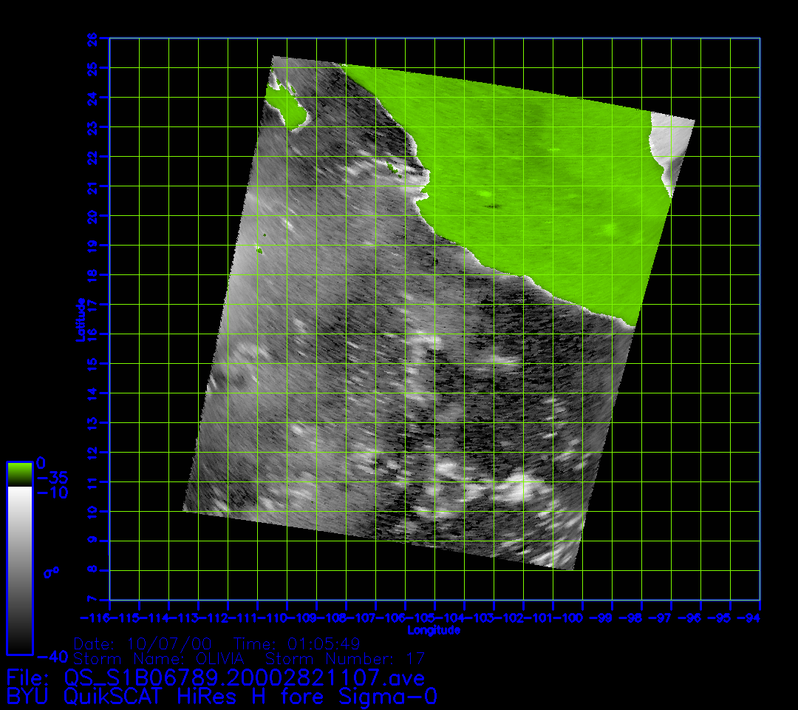Click the small green island west of the mainland
This screenshot has width=798, height=710.
pos(260,251)
